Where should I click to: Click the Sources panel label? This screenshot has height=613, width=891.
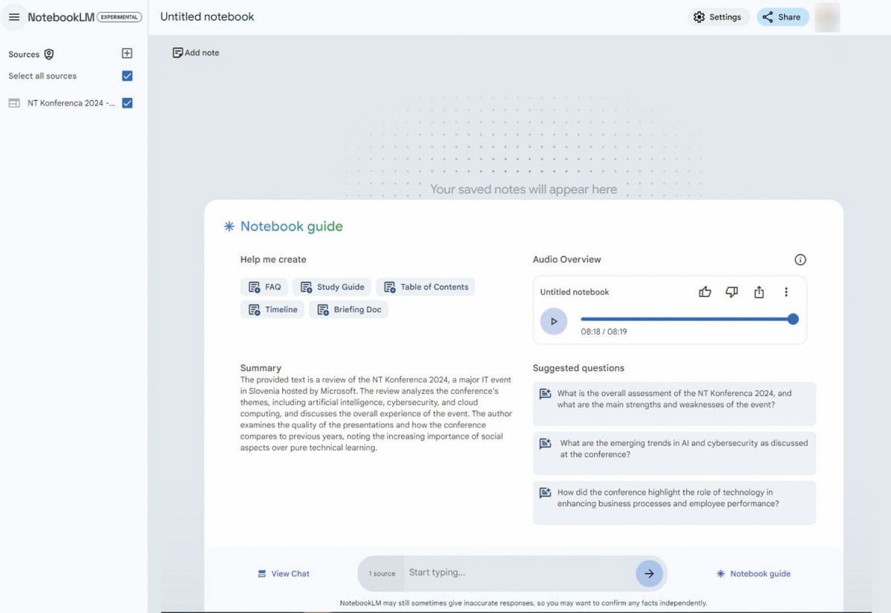point(24,54)
